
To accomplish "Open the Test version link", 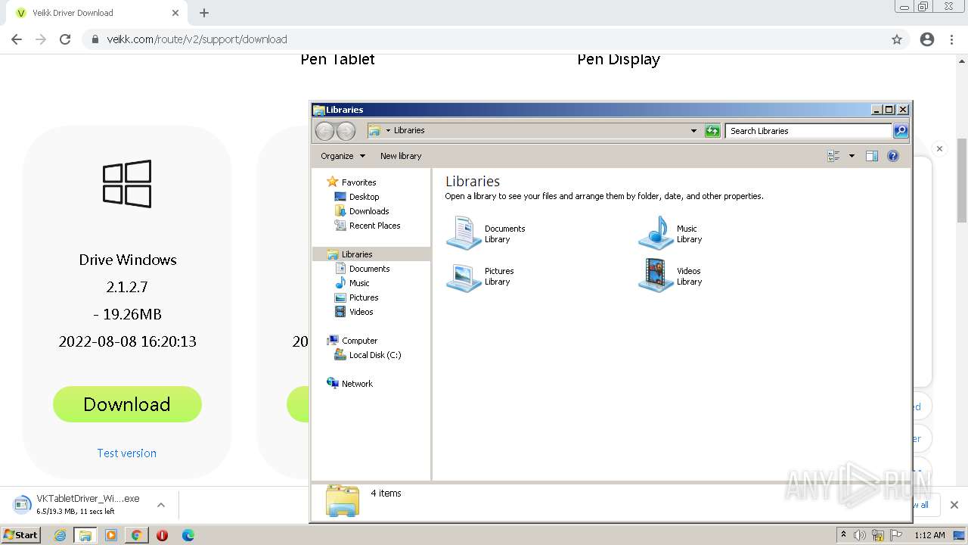I will point(127,453).
